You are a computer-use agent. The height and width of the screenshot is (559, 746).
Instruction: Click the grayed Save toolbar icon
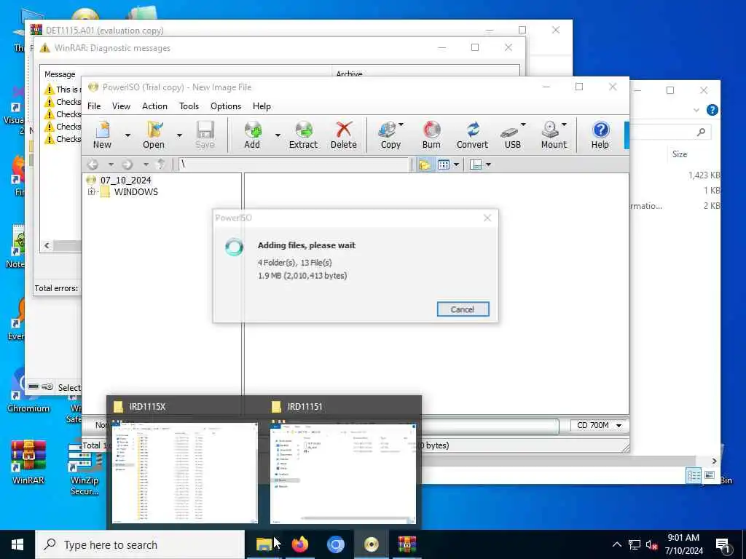(x=205, y=135)
